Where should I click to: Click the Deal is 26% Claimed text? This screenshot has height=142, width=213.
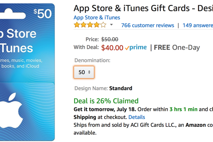tap(106, 101)
